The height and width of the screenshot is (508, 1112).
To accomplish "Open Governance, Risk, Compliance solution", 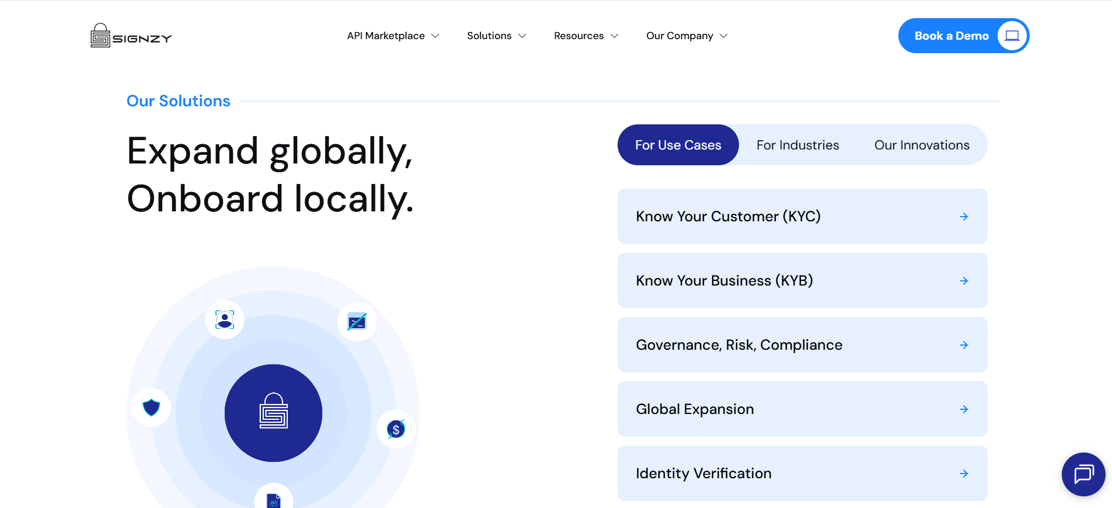I will coord(803,345).
